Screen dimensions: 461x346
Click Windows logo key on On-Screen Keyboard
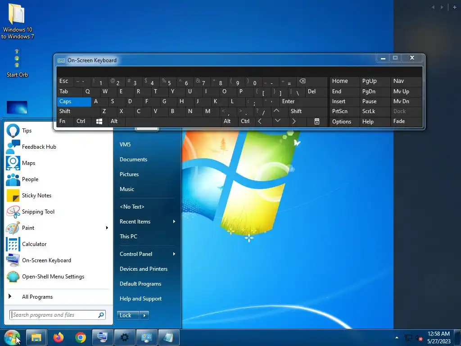point(99,121)
